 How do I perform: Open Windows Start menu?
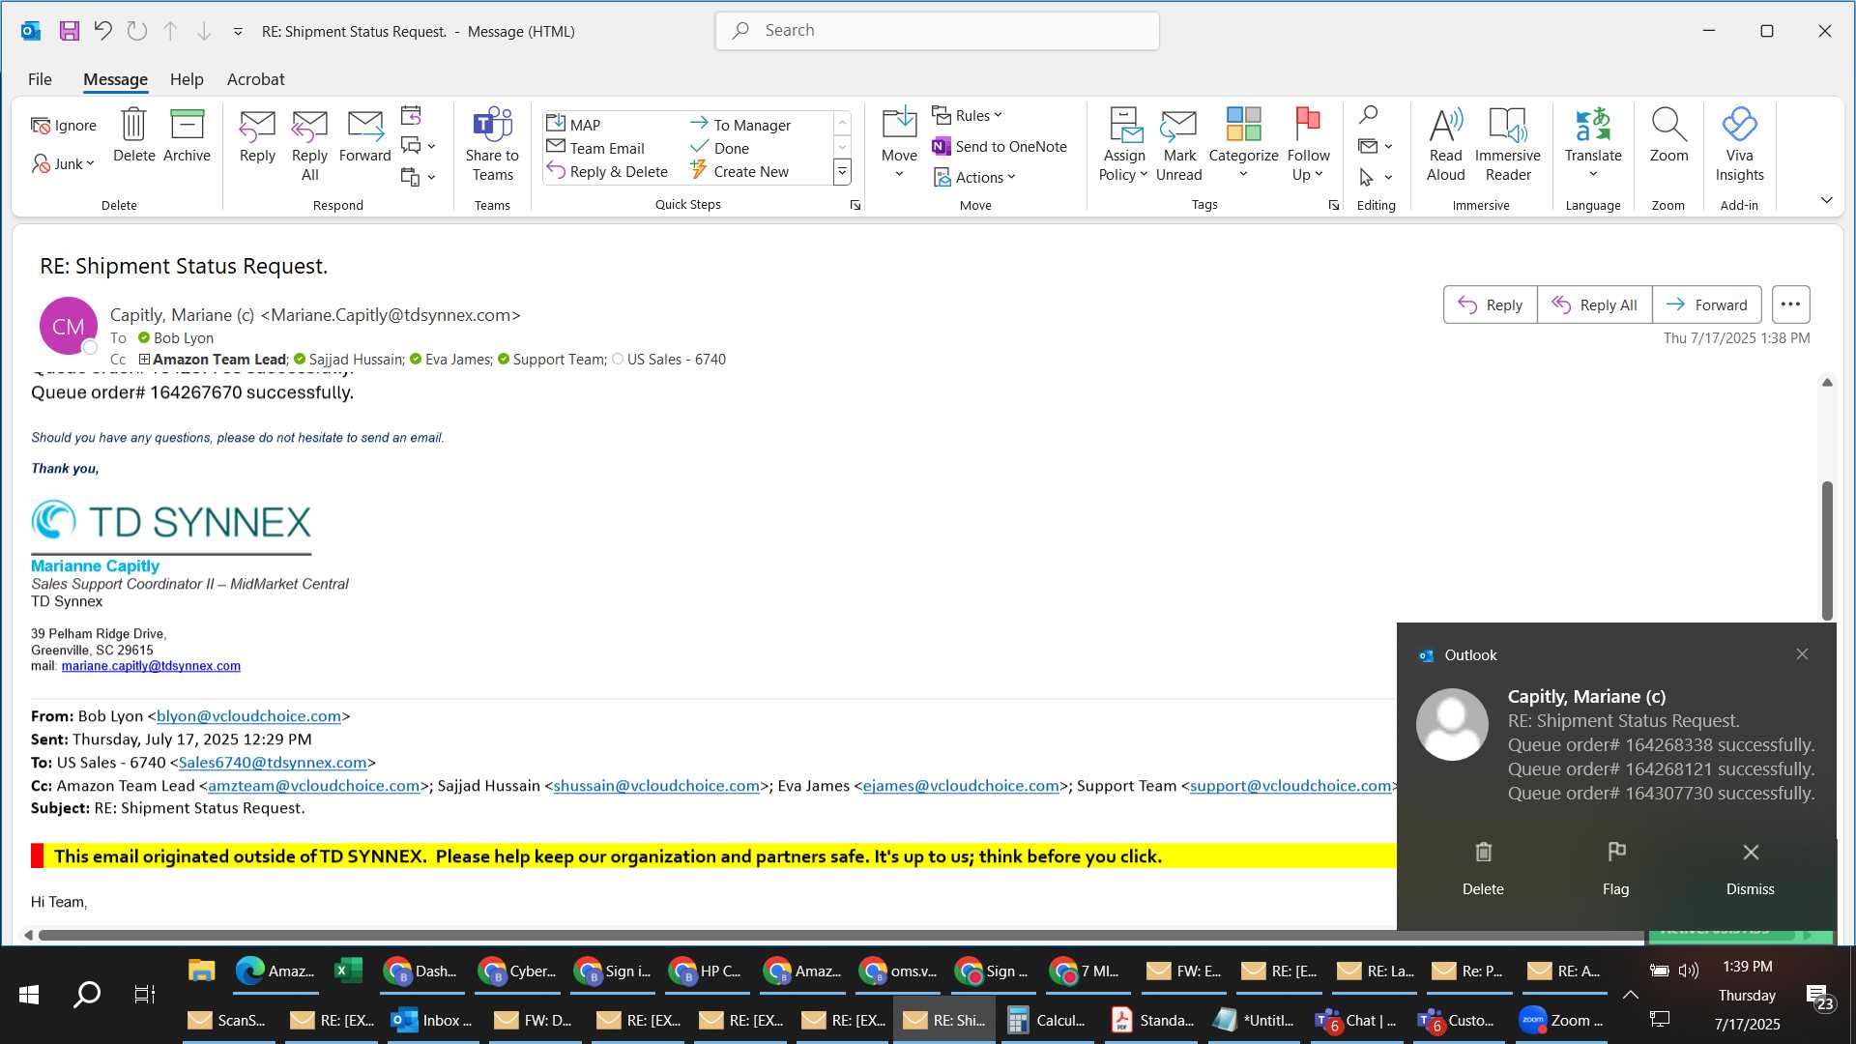coord(29,994)
